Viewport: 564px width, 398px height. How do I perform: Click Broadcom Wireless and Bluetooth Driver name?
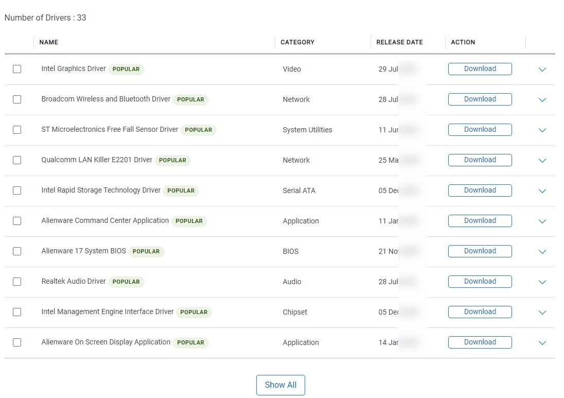tap(106, 99)
